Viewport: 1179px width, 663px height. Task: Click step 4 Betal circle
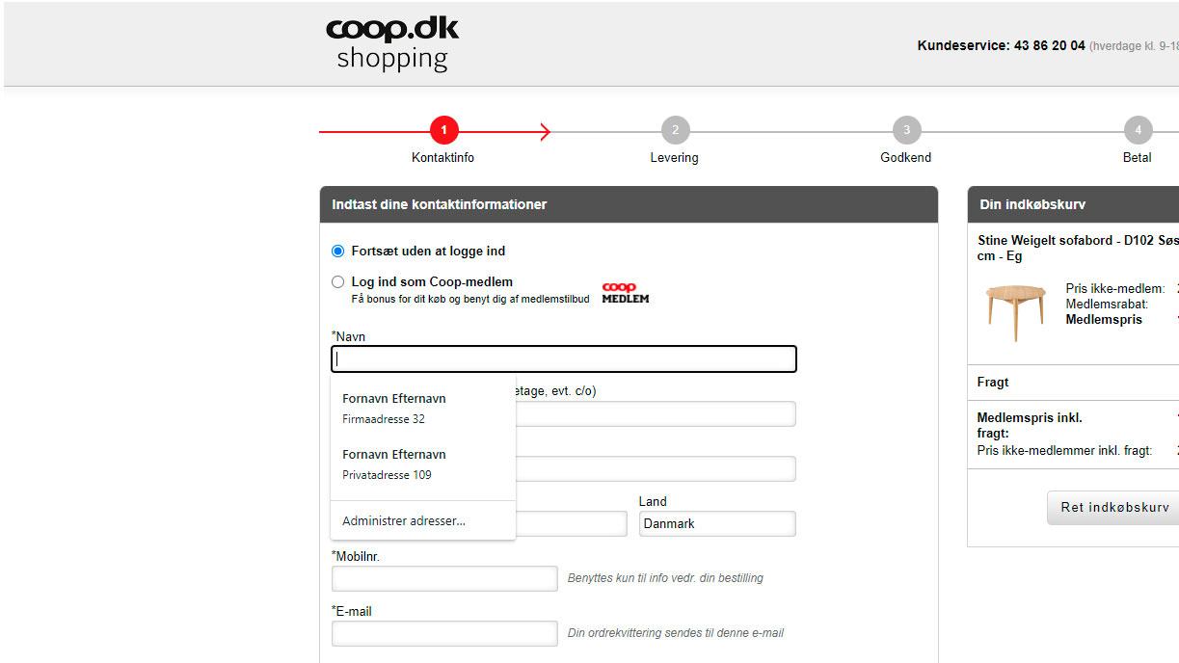pos(1138,130)
